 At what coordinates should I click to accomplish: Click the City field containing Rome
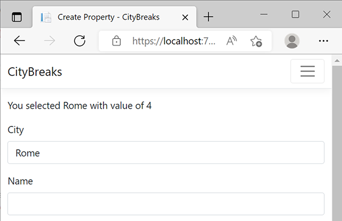[x=166, y=152]
